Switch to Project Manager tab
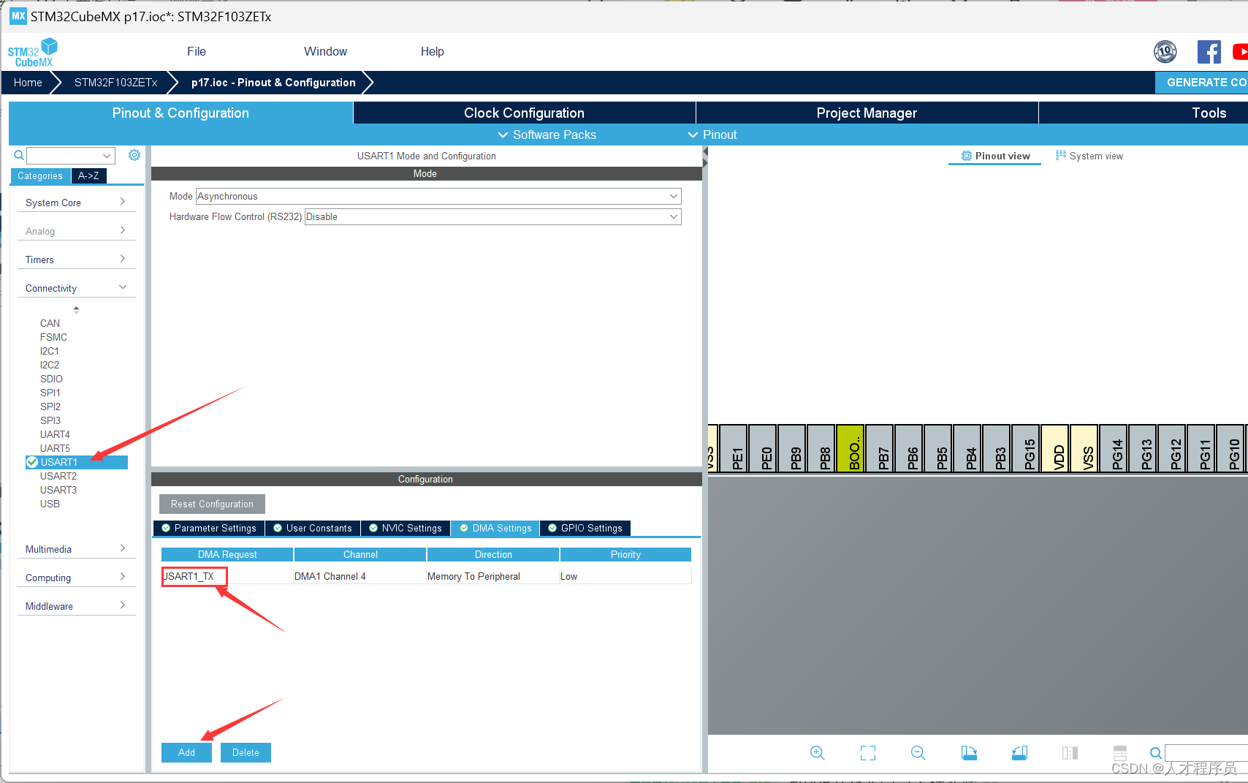 click(867, 113)
